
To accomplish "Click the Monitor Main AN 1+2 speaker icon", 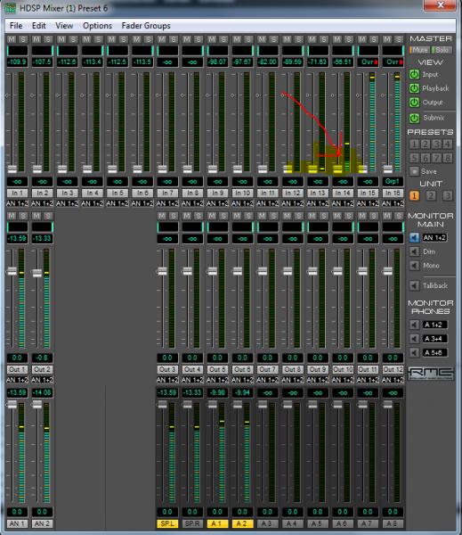I will [x=414, y=237].
